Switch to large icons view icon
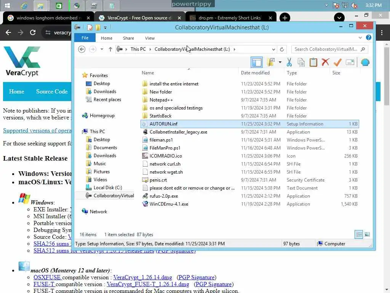 click(367, 235)
